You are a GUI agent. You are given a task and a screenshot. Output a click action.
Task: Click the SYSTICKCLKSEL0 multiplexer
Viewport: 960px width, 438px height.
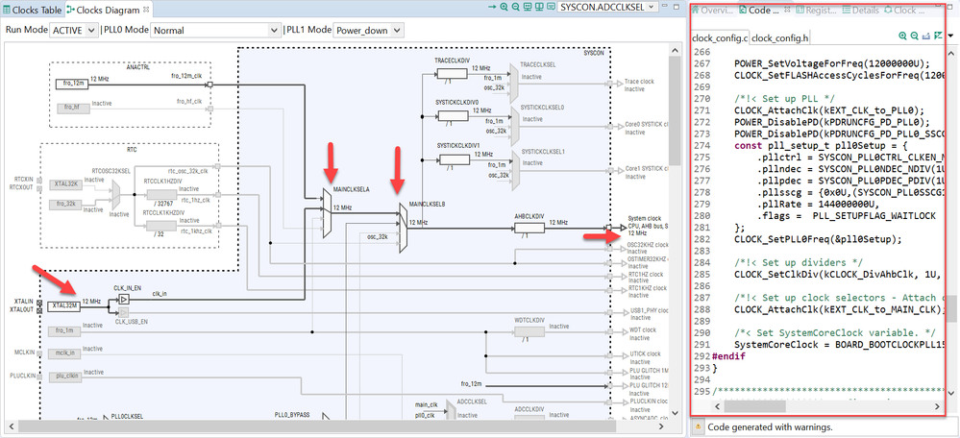(x=514, y=126)
